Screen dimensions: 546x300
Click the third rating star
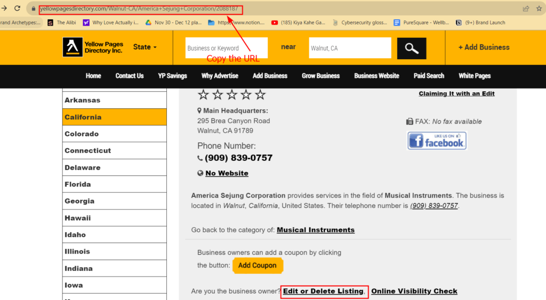tap(232, 94)
